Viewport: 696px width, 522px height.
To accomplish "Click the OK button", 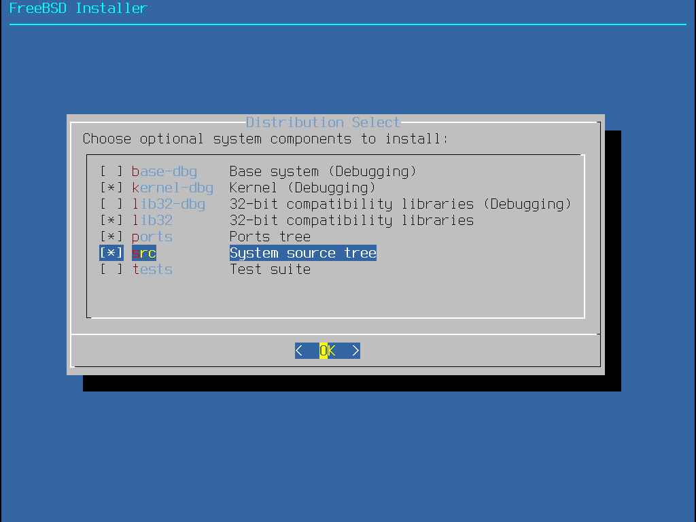I will [x=328, y=351].
